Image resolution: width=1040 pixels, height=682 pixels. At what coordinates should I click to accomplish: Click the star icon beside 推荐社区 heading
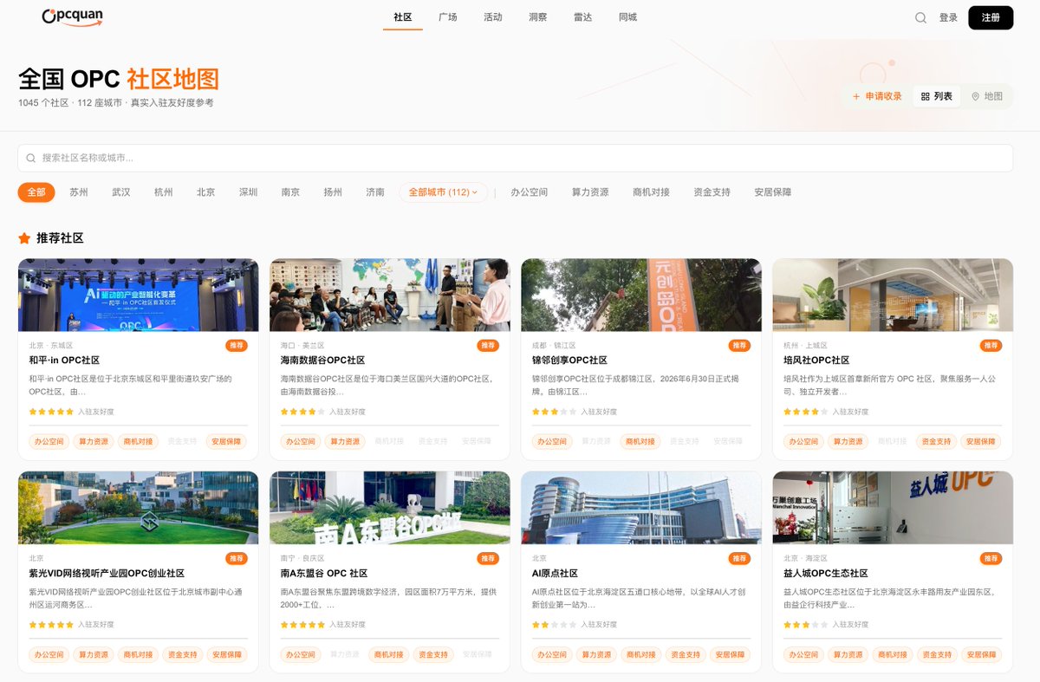(x=24, y=237)
